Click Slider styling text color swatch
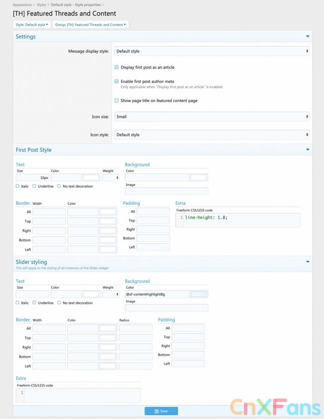This screenshot has width=324, height=419. click(91, 294)
